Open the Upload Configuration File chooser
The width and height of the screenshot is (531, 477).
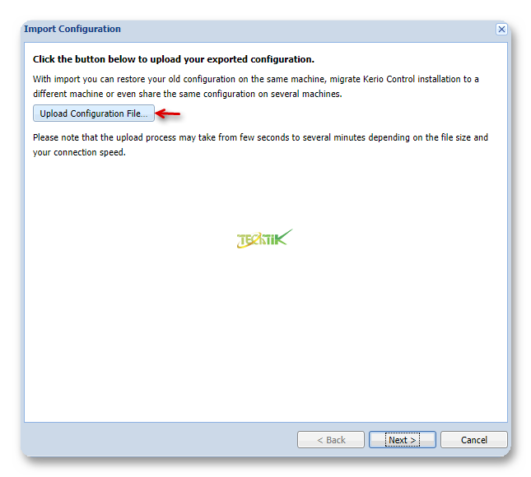[94, 113]
